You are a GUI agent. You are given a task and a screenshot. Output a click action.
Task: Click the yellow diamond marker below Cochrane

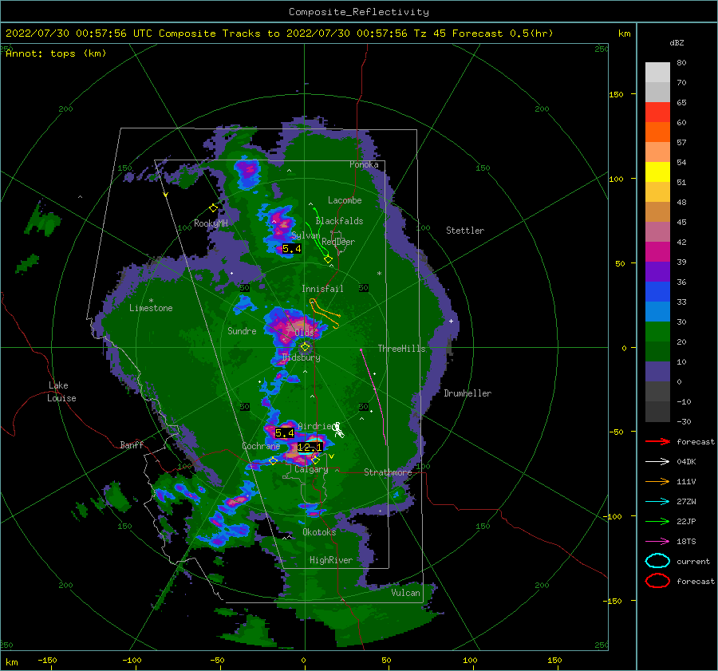pos(273,460)
